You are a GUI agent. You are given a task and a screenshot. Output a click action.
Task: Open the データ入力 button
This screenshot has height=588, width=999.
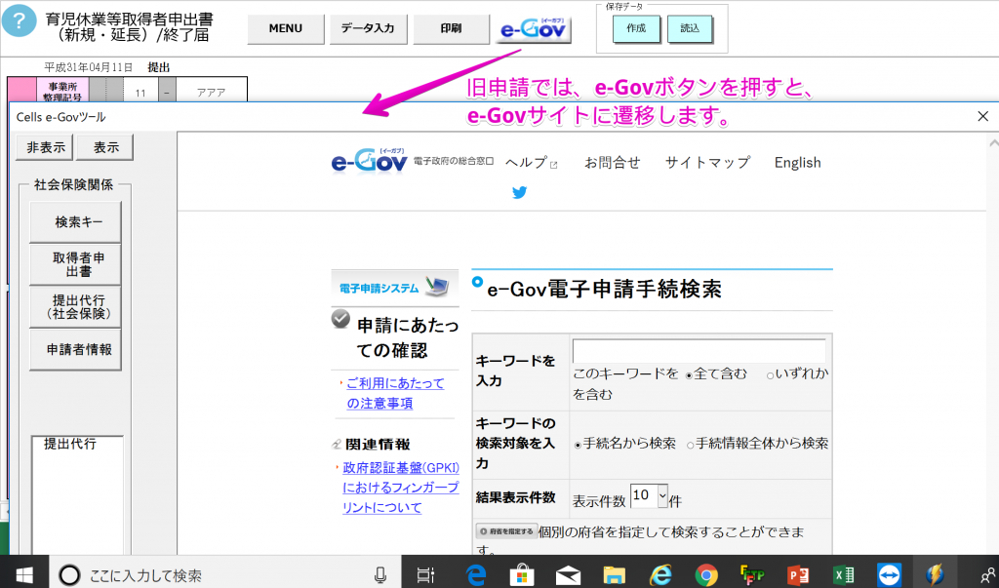tap(368, 28)
